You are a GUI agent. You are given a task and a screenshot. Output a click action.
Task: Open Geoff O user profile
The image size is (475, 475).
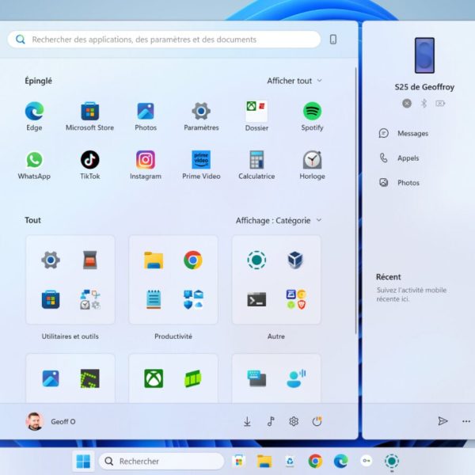point(51,421)
